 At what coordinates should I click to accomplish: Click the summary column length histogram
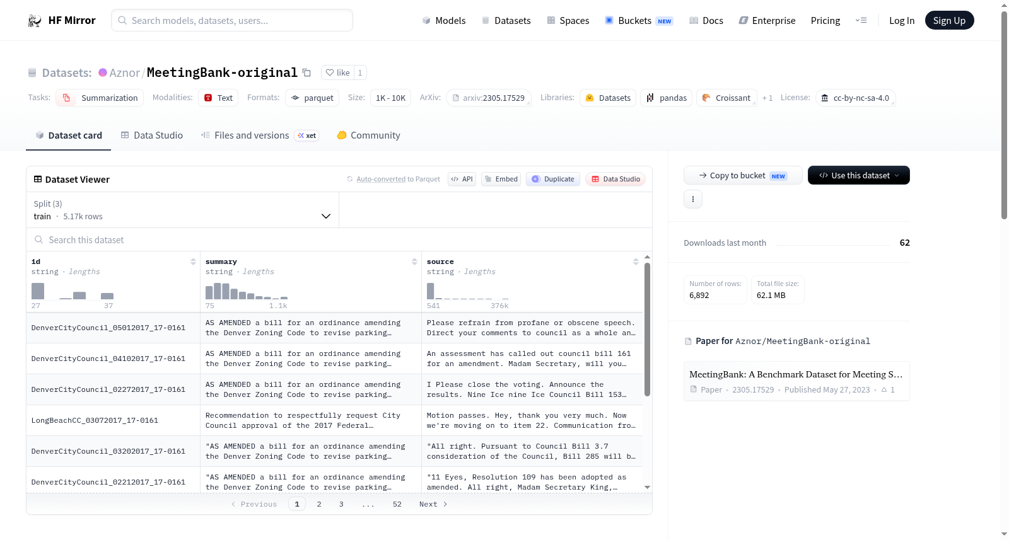(247, 291)
